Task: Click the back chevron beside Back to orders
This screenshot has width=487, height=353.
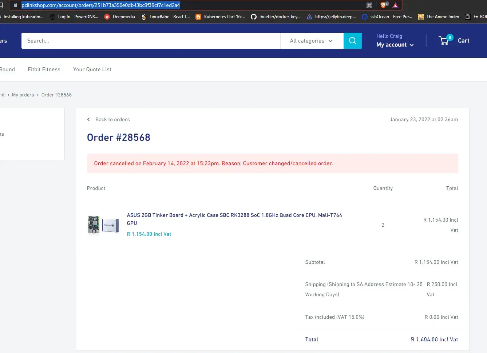Action: pos(88,119)
